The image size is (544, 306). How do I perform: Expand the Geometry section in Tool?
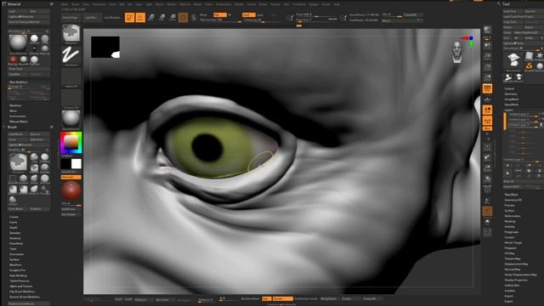pyautogui.click(x=511, y=93)
